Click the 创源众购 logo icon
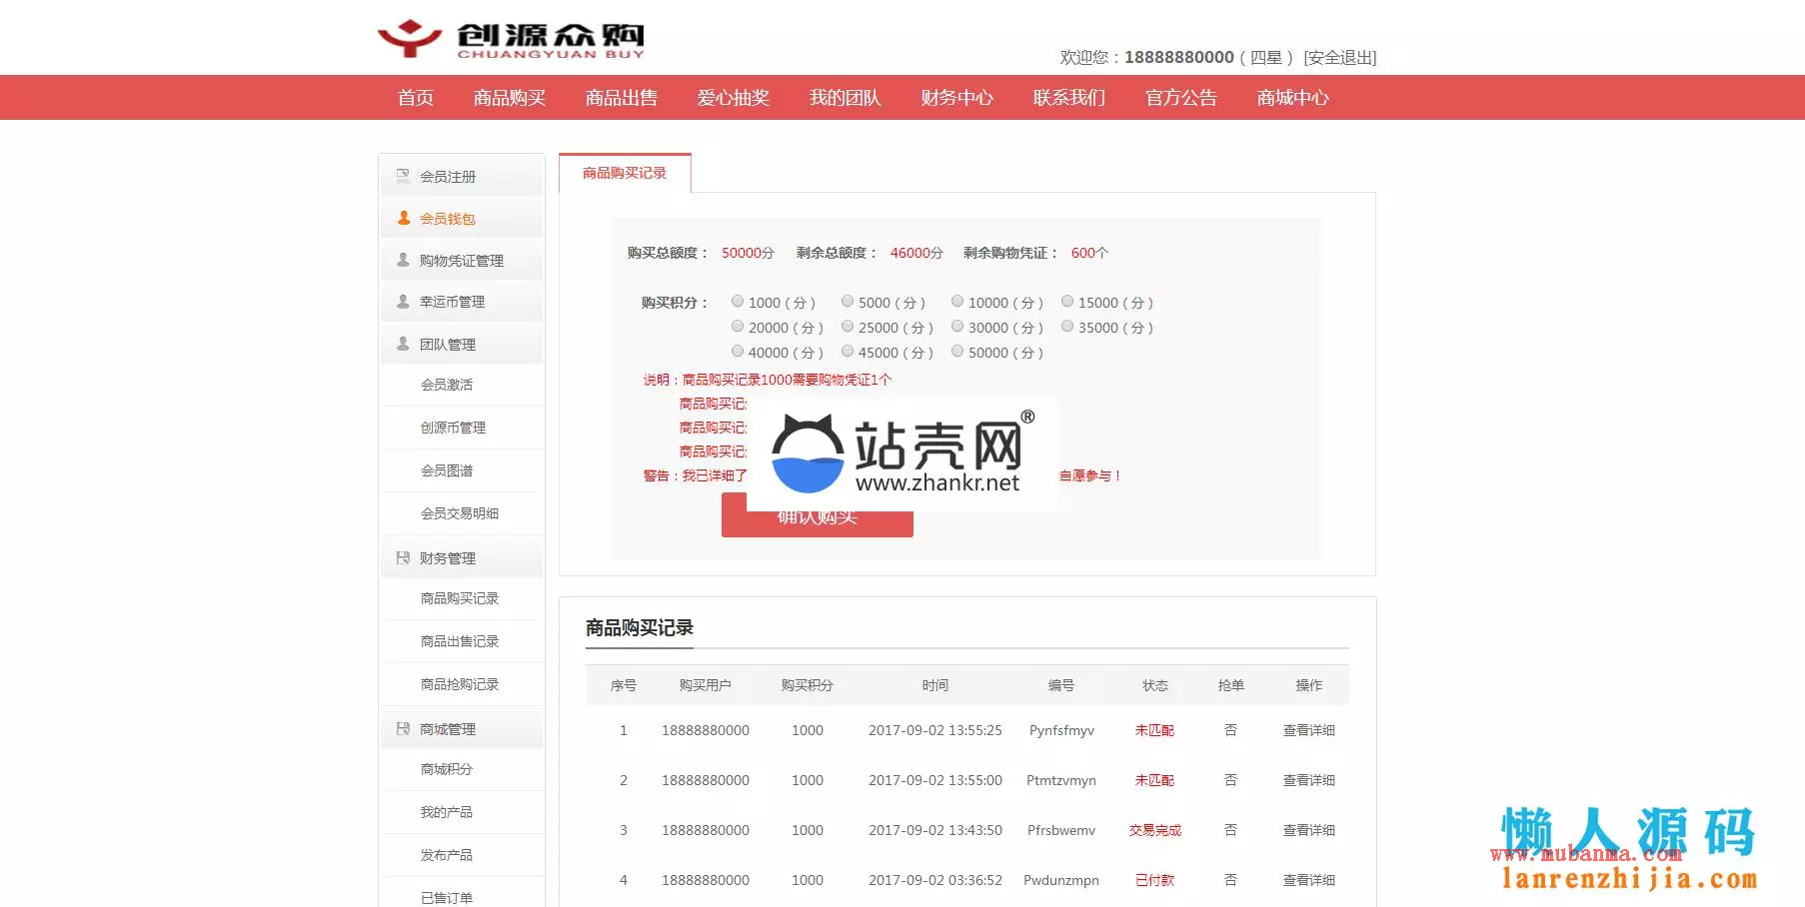The image size is (1805, 907). pyautogui.click(x=410, y=38)
